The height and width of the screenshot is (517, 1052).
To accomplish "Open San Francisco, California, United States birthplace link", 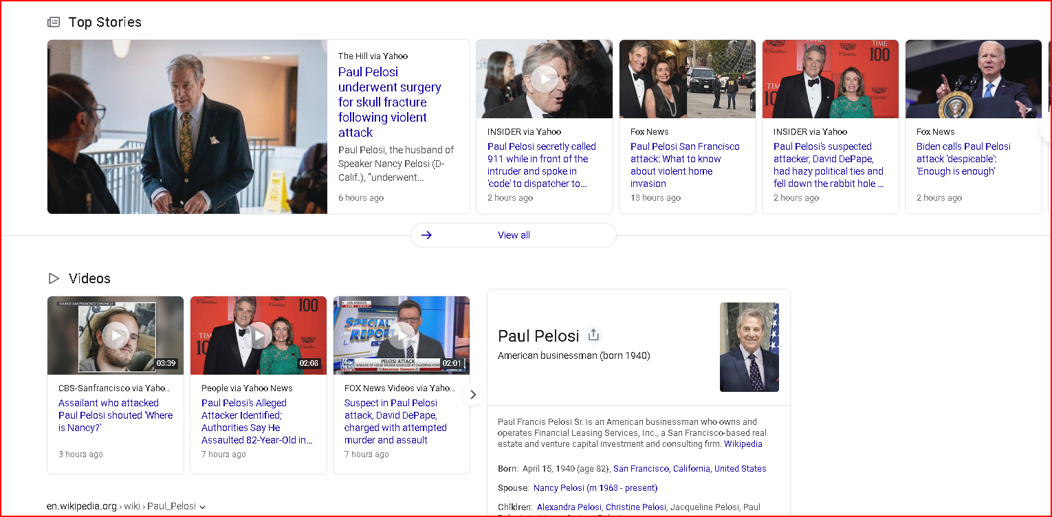I will [x=690, y=469].
